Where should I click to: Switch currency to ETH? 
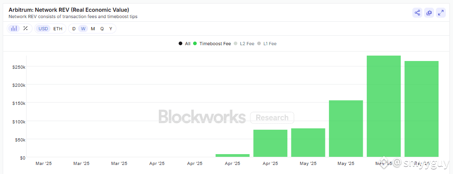(58, 28)
